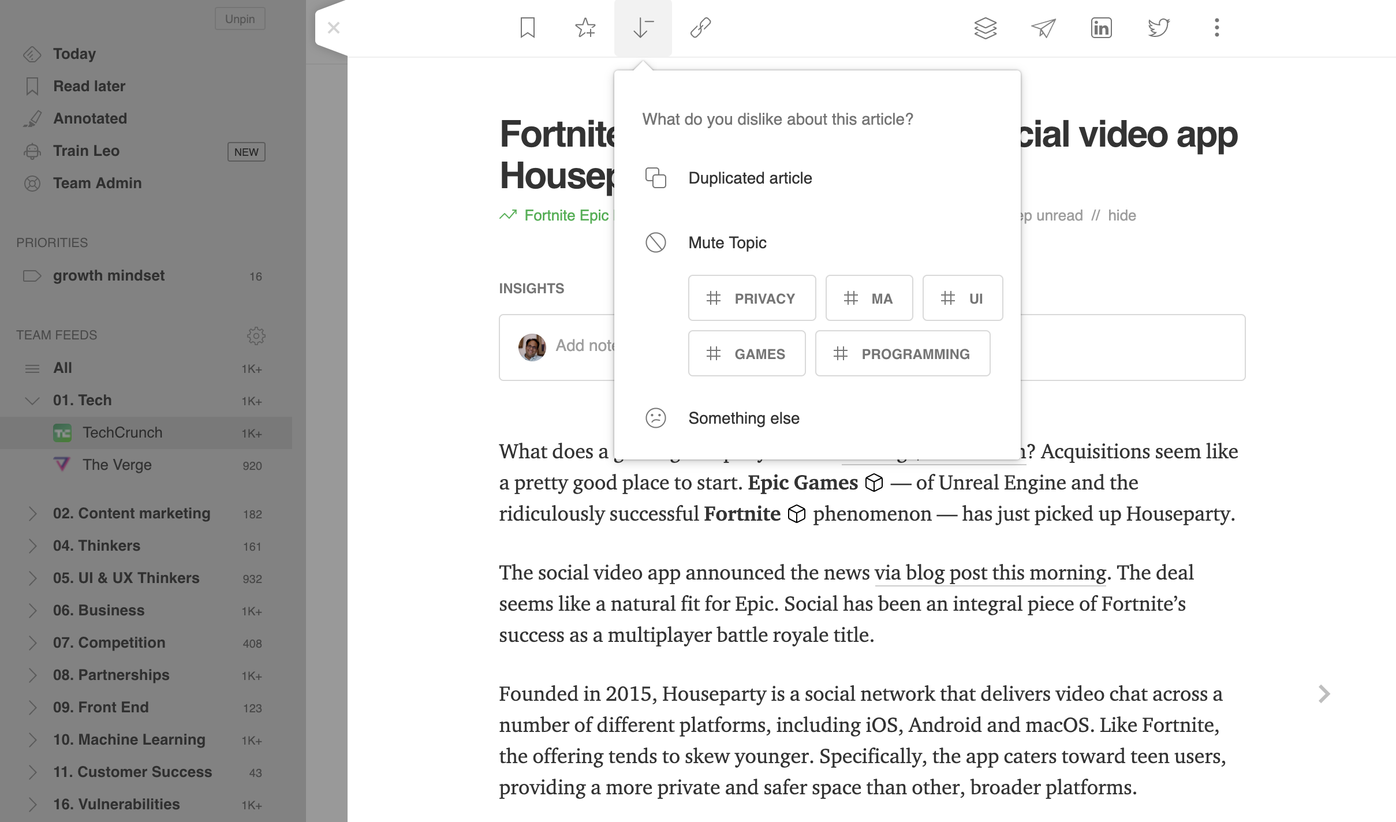Mute the PRIVACY topic
Screen dimensions: 1396x822
pyautogui.click(x=752, y=298)
